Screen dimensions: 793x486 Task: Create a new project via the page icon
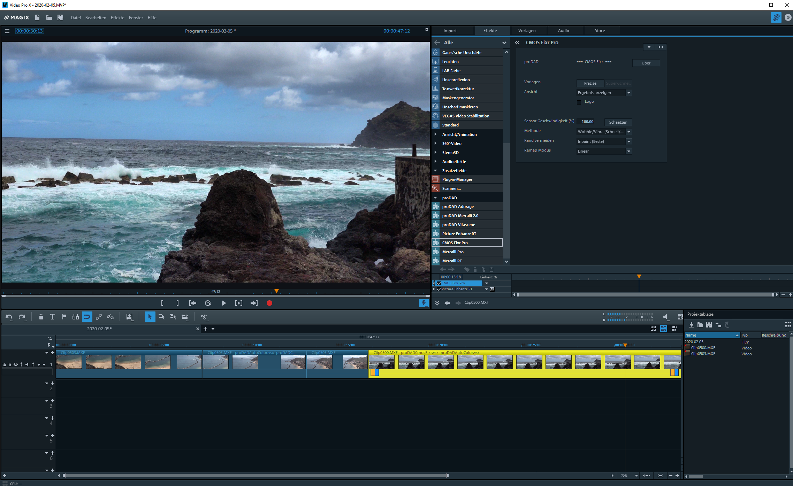(x=37, y=17)
